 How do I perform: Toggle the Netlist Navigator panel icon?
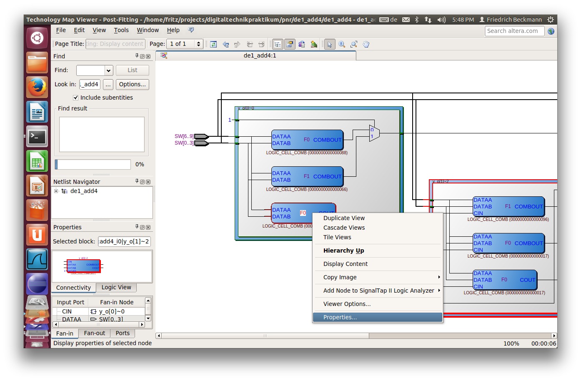[278, 44]
